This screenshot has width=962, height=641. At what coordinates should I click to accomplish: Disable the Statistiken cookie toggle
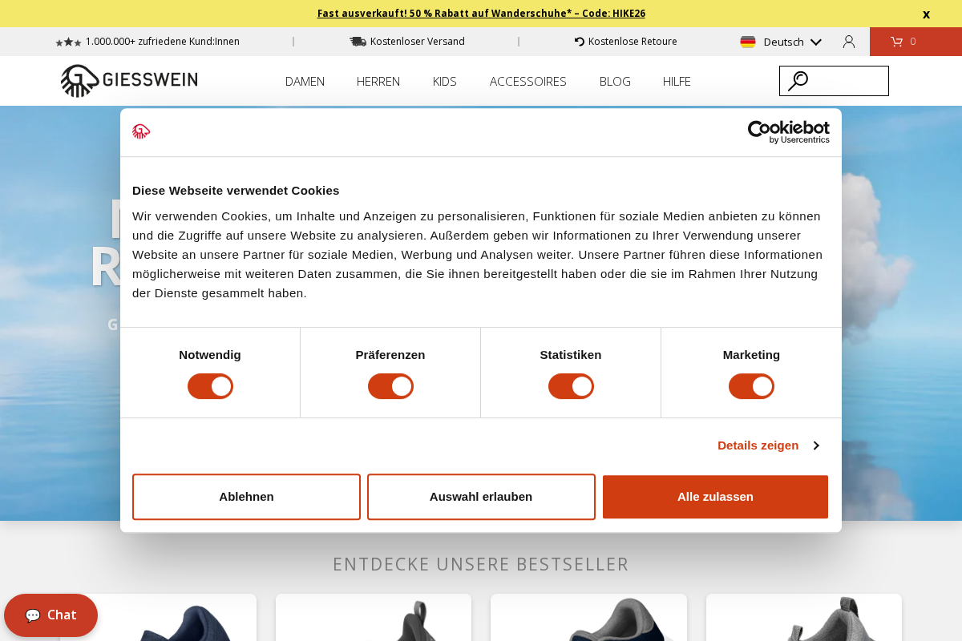click(571, 386)
